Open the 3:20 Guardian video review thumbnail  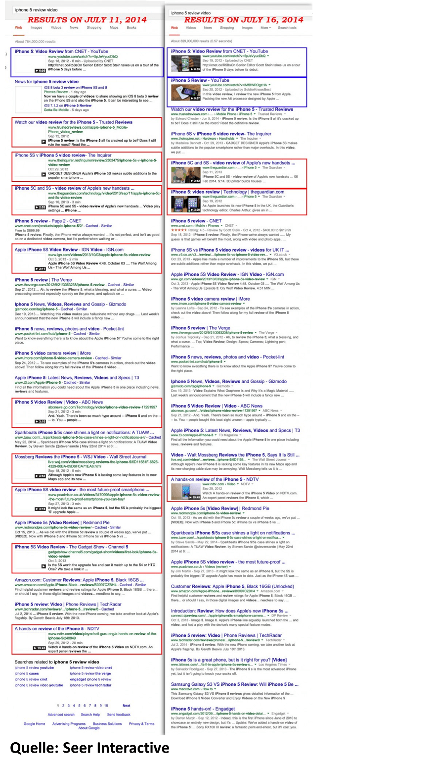(185, 204)
